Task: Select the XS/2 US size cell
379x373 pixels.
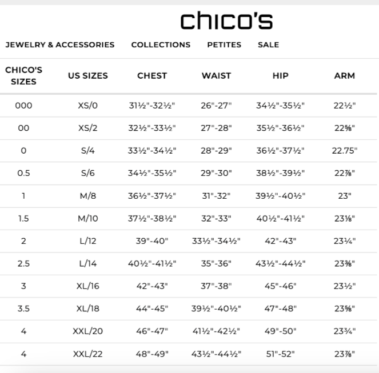Action: pos(88,128)
